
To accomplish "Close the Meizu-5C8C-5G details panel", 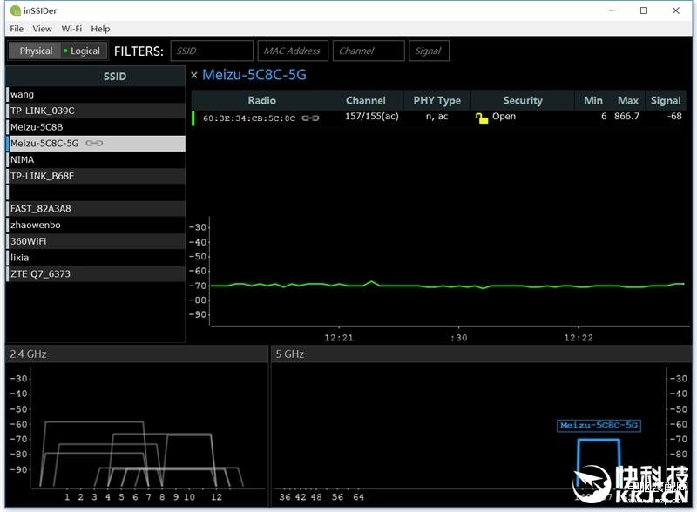I will pyautogui.click(x=193, y=75).
